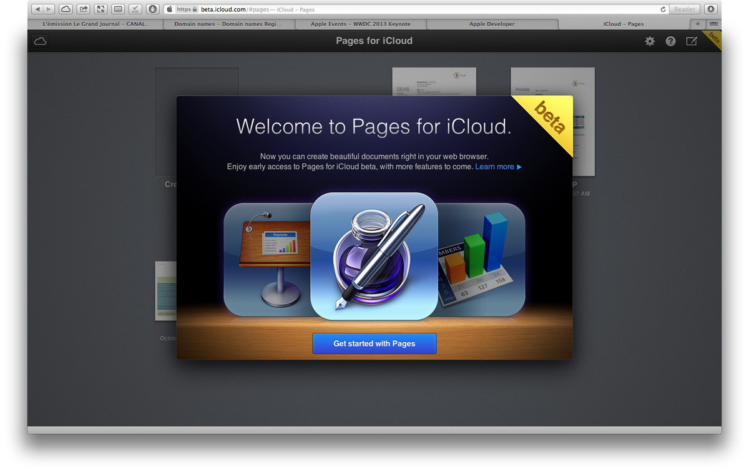Click the keyboard-style toolbar button
The image size is (749, 472).
(x=118, y=9)
